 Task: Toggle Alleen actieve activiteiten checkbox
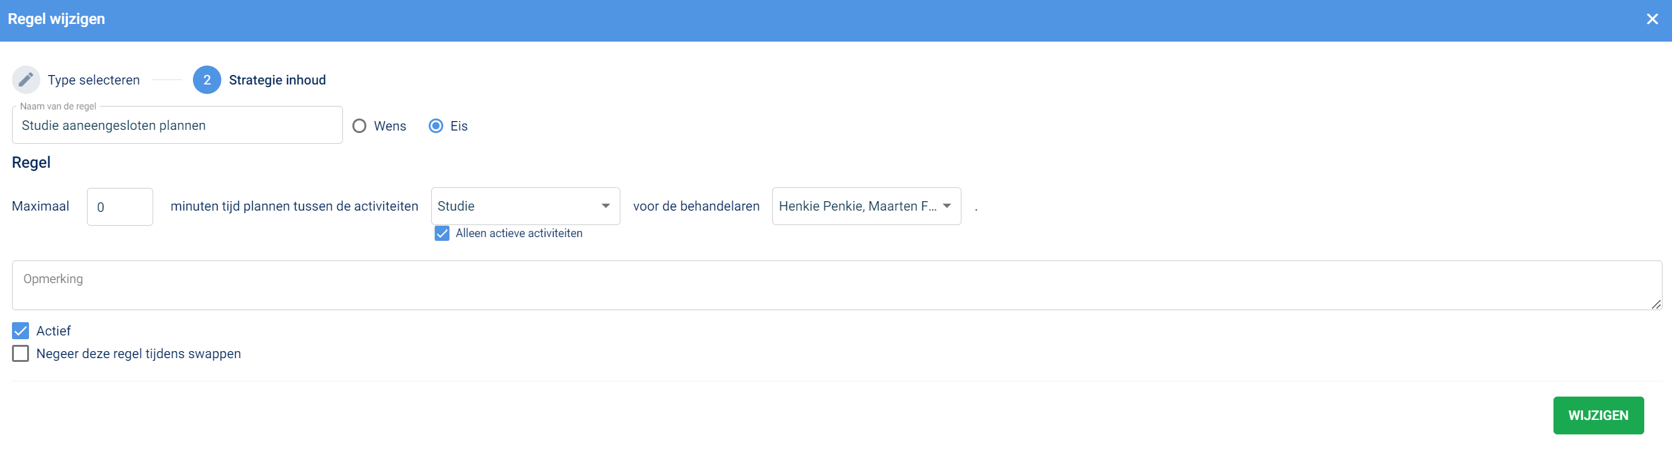click(442, 234)
